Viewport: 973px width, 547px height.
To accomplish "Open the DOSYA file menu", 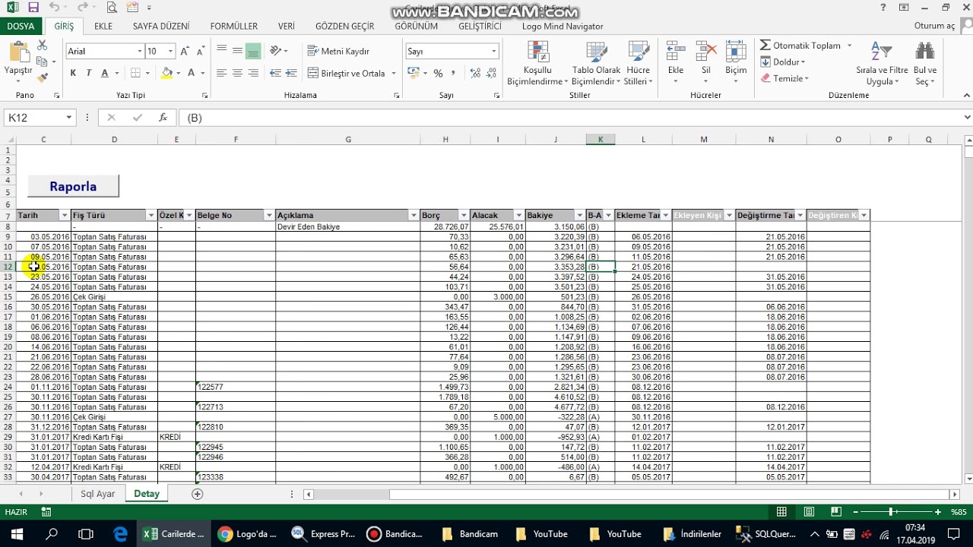I will (x=21, y=26).
